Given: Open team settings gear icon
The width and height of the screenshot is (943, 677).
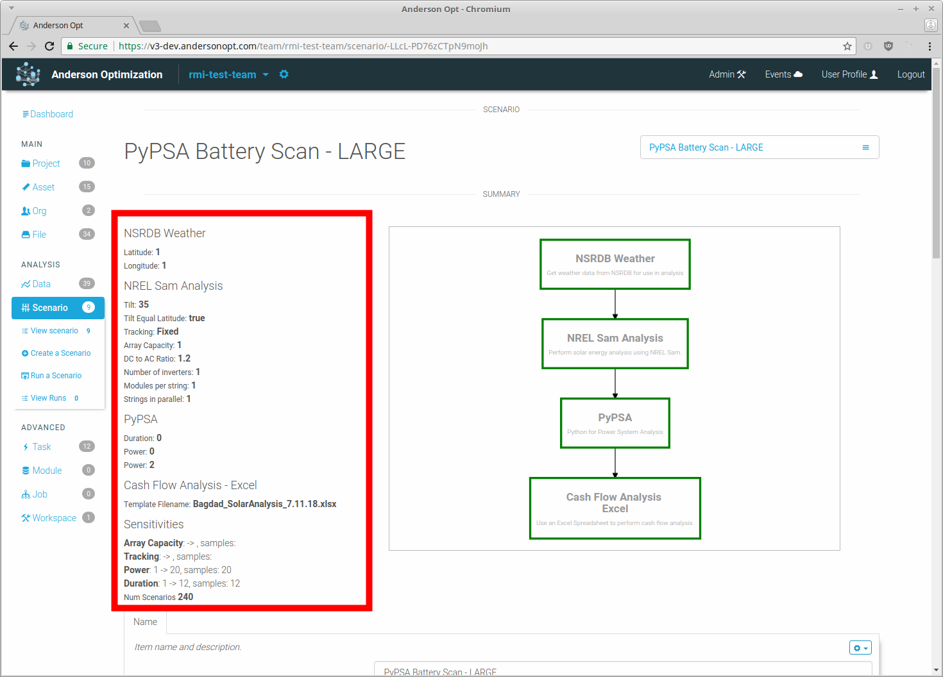Looking at the screenshot, I should (284, 74).
